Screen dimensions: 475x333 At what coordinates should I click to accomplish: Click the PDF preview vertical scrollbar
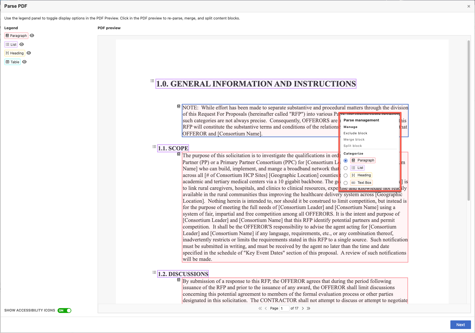(469, 120)
